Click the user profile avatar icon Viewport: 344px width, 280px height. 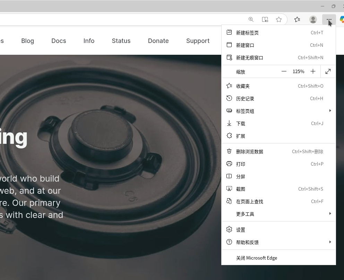[313, 19]
